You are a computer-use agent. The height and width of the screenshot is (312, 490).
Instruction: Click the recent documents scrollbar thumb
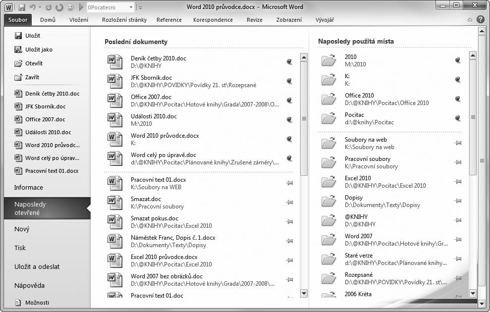[304, 119]
